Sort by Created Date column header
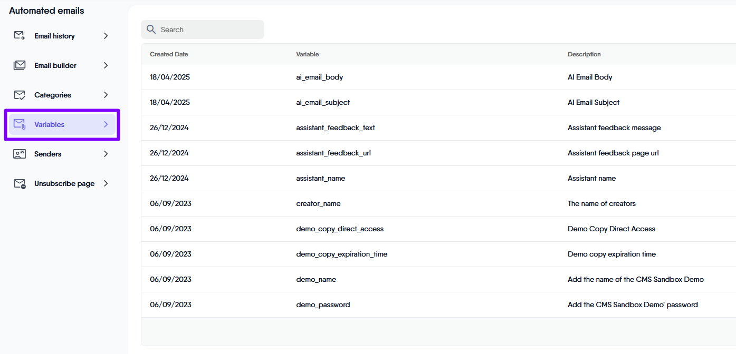The image size is (736, 354). pyautogui.click(x=169, y=54)
